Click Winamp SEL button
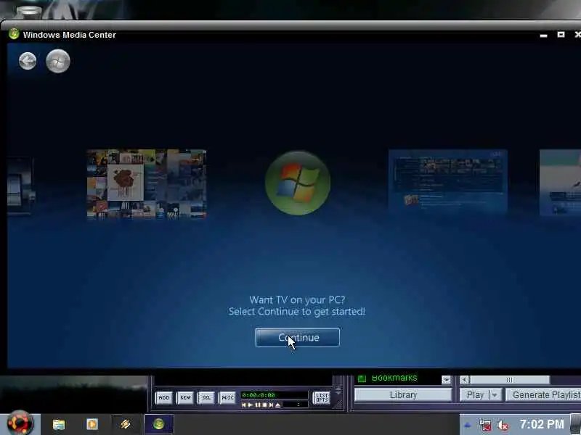The image size is (581, 435). [x=206, y=397]
